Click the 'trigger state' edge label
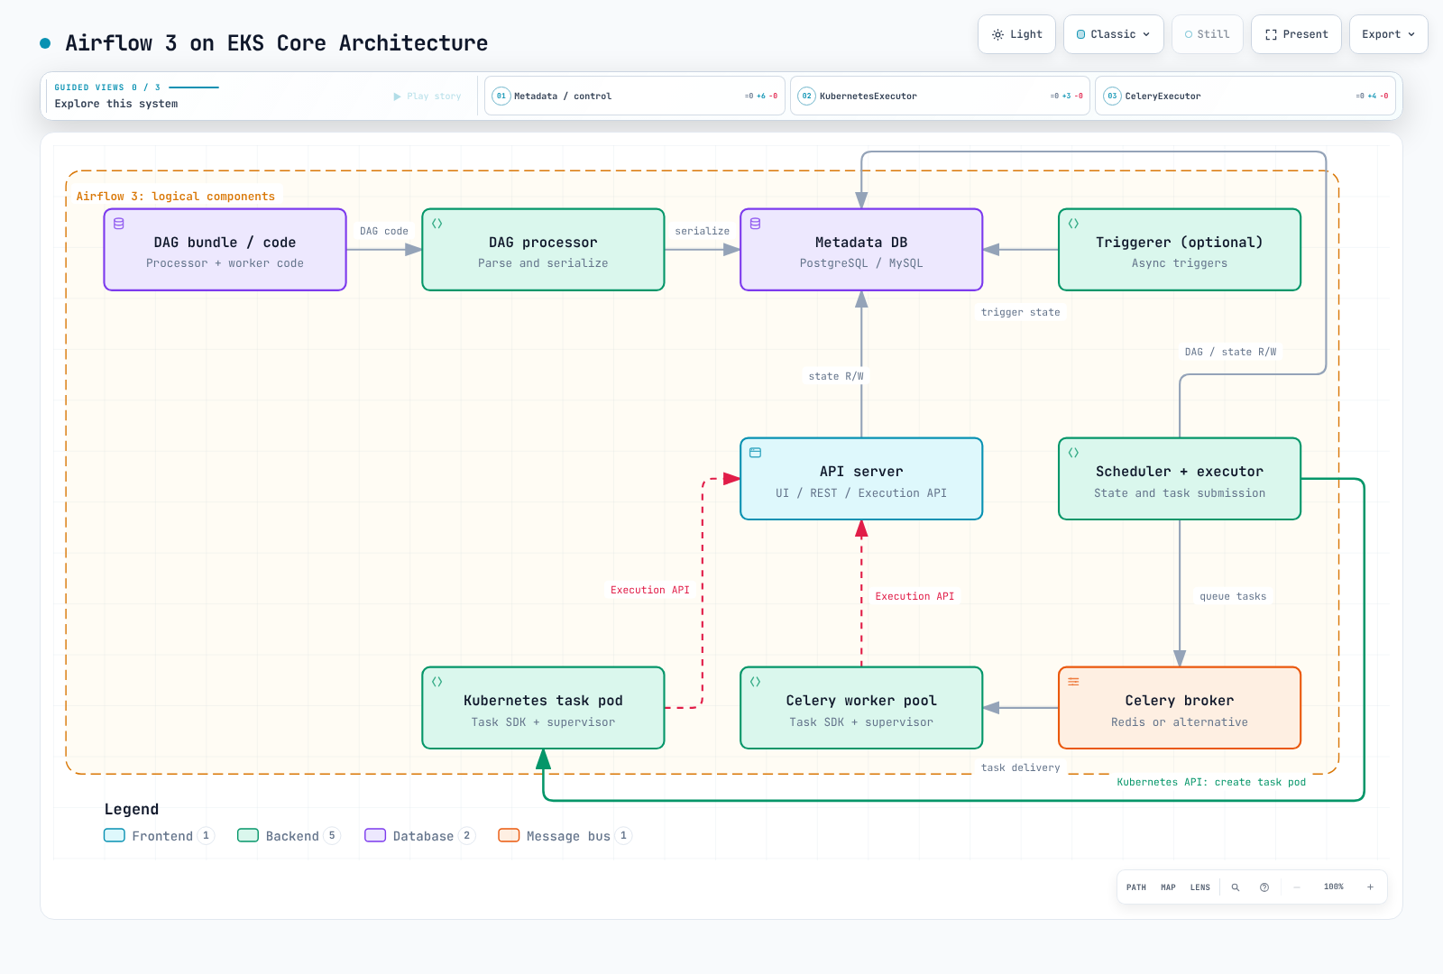Viewport: 1443px width, 974px height. (1021, 312)
